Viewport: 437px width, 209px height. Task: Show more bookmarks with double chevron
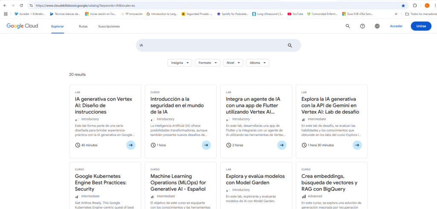[396, 14]
